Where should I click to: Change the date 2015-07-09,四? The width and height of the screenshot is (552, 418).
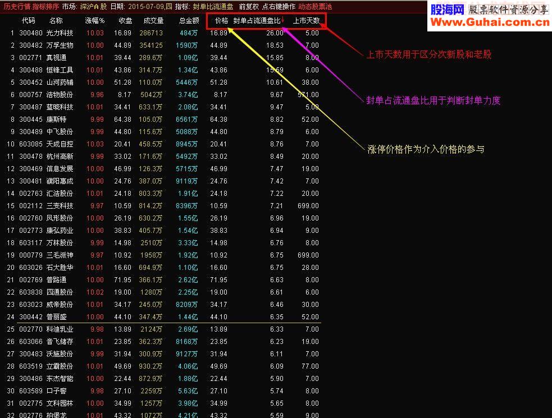click(x=150, y=7)
